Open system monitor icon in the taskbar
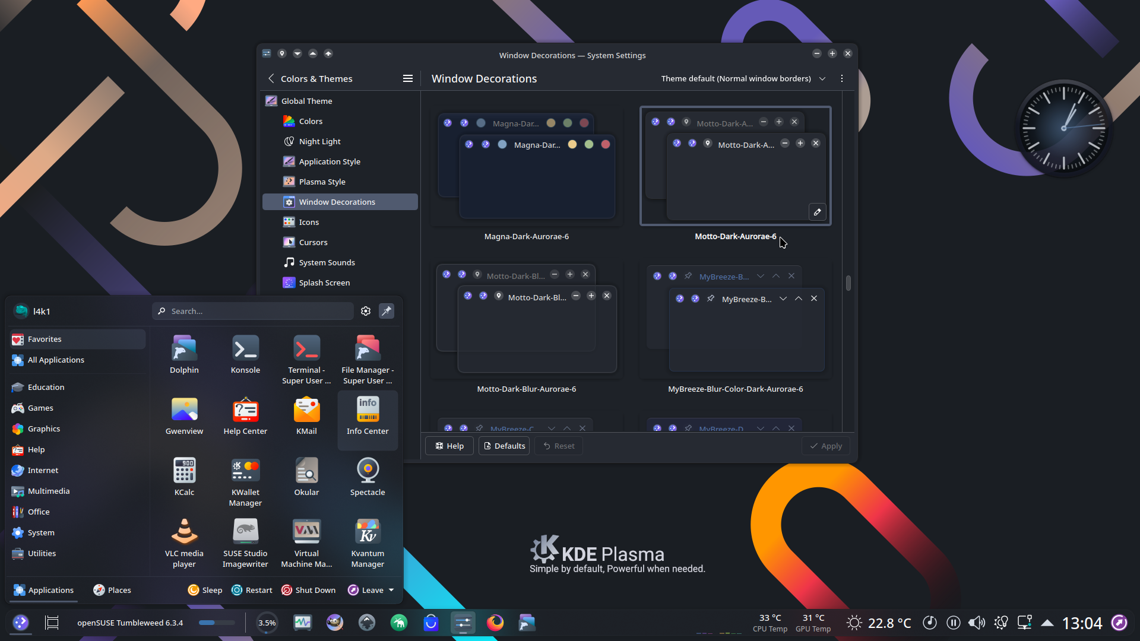The image size is (1140, 641). point(303,623)
